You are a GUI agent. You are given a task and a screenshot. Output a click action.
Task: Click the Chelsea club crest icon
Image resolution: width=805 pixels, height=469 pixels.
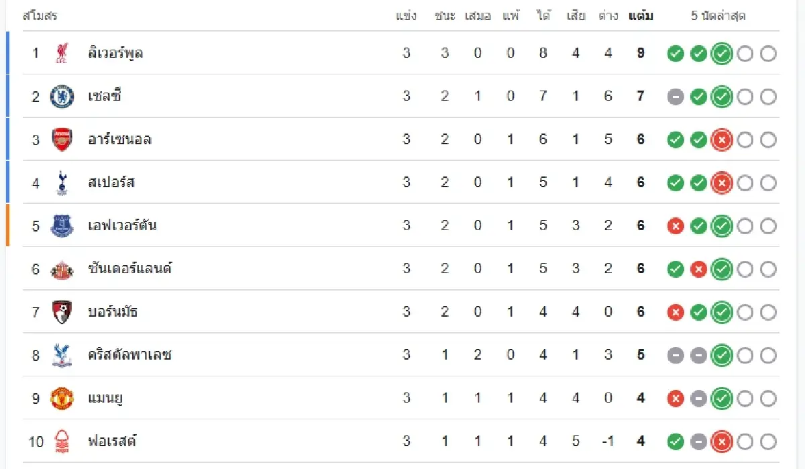tap(62, 97)
